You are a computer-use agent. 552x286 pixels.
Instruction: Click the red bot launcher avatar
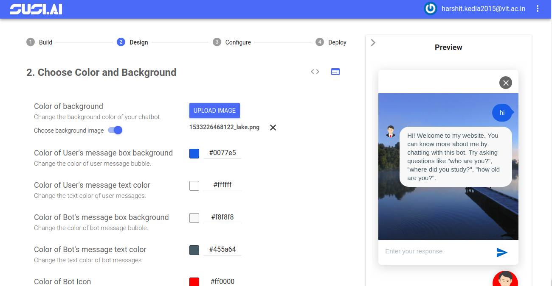(x=505, y=278)
